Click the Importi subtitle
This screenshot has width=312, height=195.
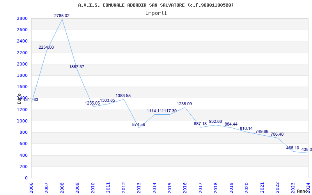click(156, 13)
